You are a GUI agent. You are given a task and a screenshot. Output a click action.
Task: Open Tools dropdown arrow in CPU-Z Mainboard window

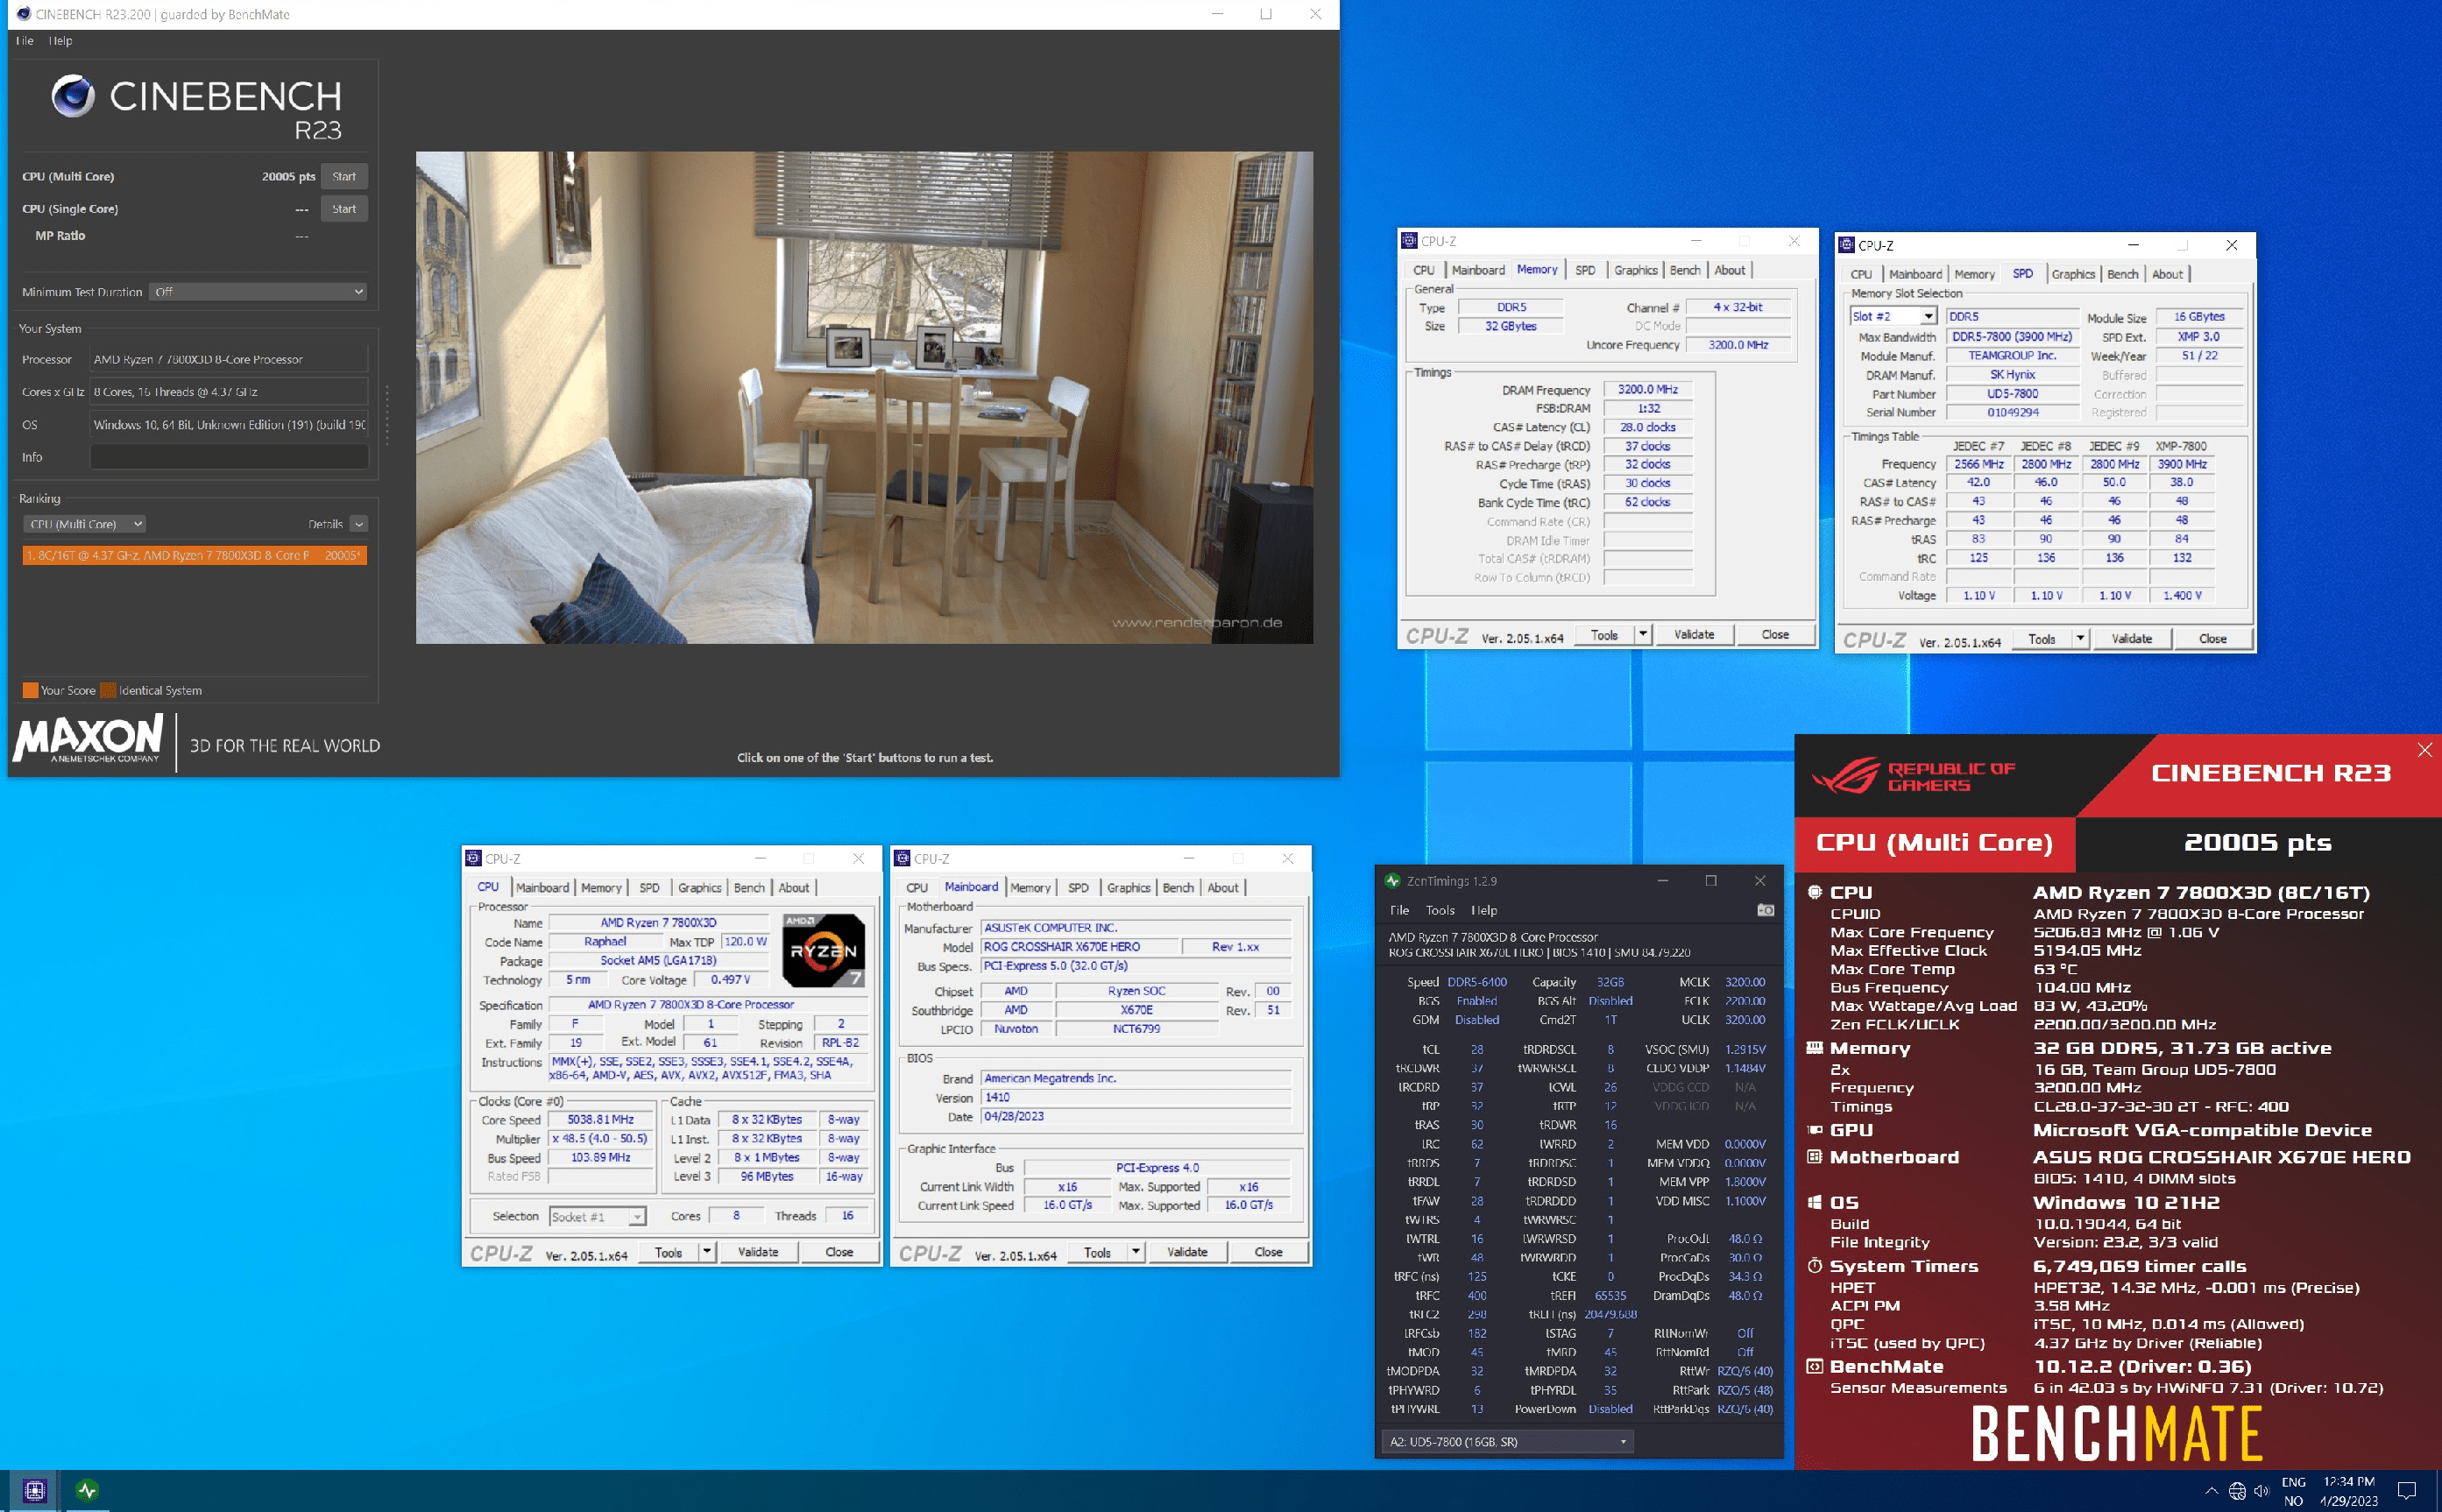click(x=1135, y=1251)
